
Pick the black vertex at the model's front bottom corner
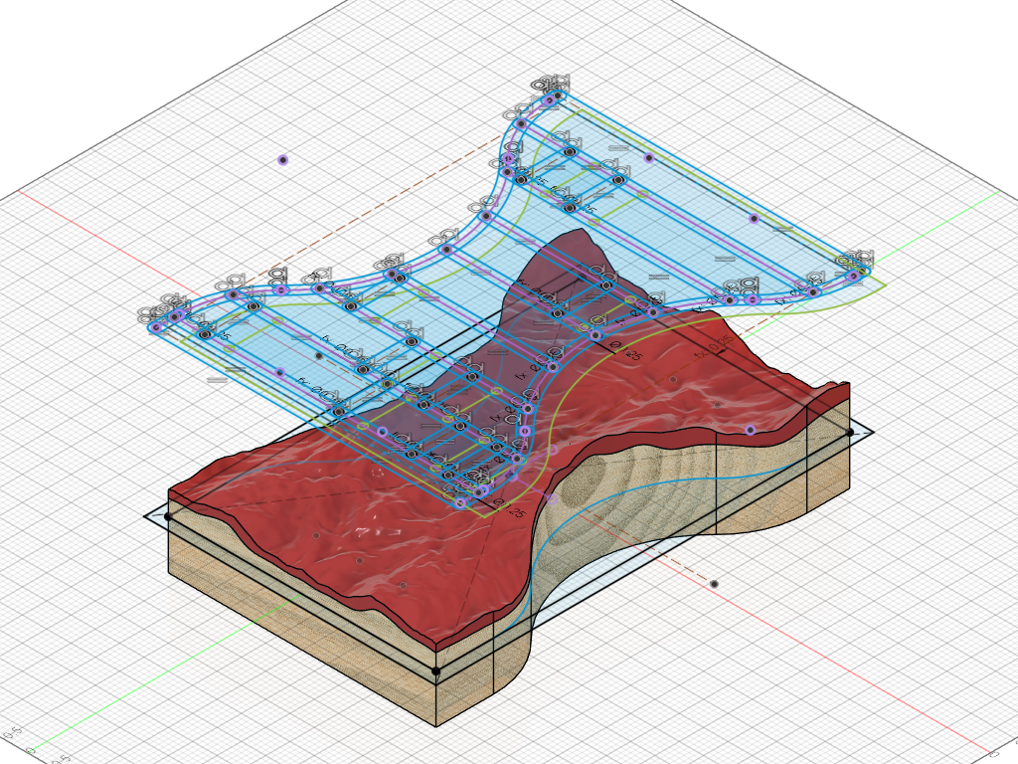(x=436, y=671)
